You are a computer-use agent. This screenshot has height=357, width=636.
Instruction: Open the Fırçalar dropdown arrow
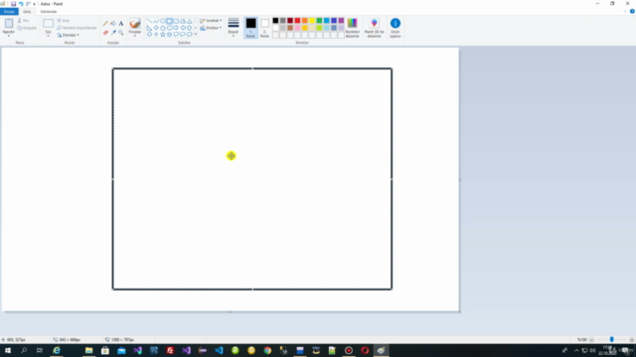[135, 36]
